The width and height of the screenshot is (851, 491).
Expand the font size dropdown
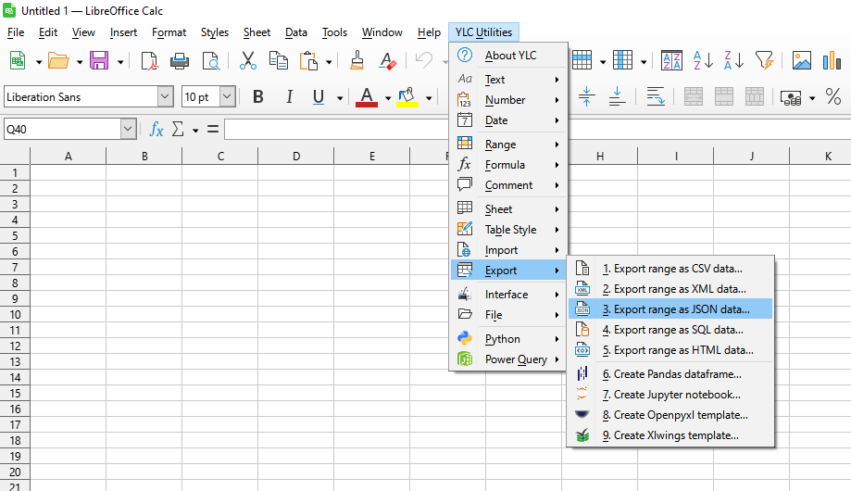pos(227,97)
